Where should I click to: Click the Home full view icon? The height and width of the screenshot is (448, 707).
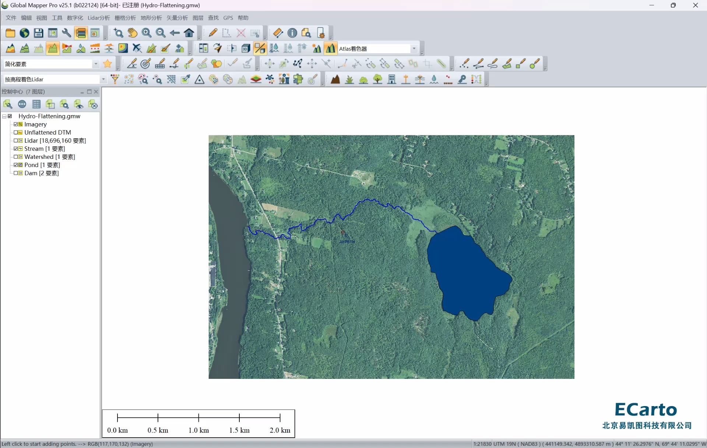click(x=189, y=33)
